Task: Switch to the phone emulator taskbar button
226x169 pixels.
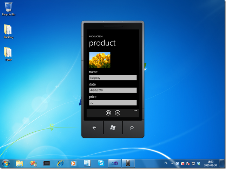Action: tap(128, 163)
